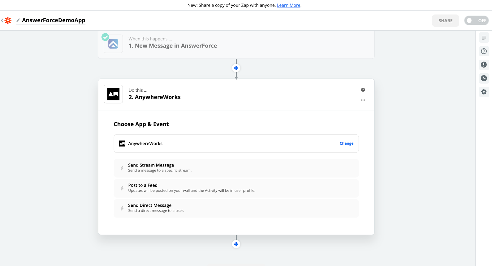
Task: Click the back chevron beside Zapier logo
Action: 2,20
